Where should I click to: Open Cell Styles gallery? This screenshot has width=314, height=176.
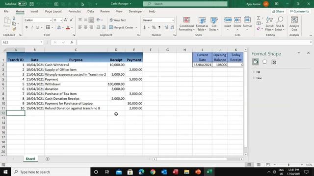pyautogui.click(x=214, y=24)
